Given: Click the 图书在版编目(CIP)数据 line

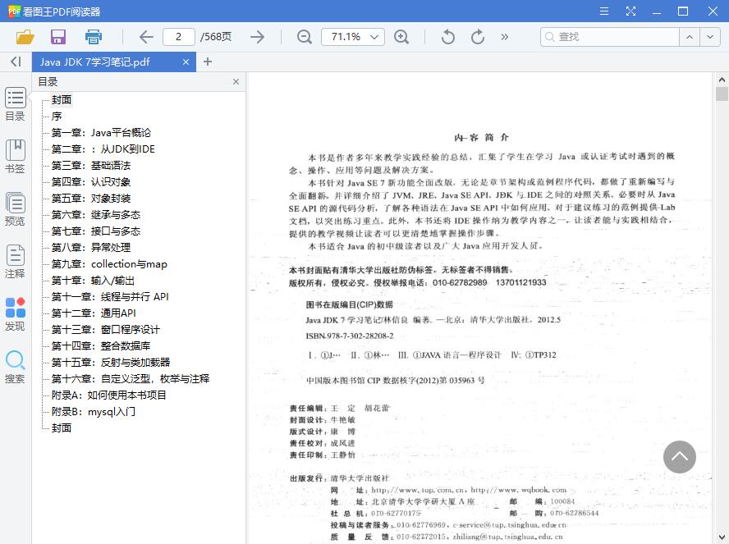Looking at the screenshot, I should [x=349, y=304].
